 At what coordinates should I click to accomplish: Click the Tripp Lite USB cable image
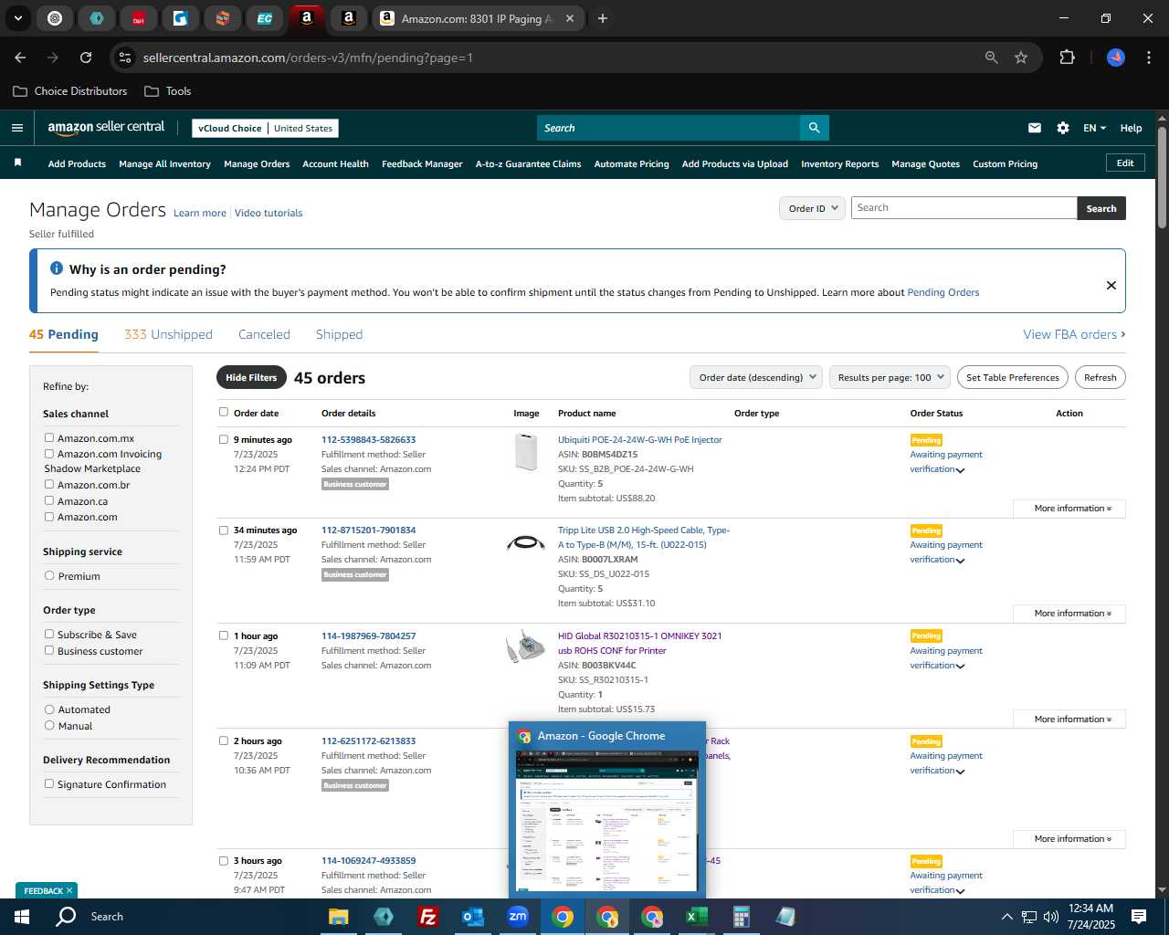[526, 543]
